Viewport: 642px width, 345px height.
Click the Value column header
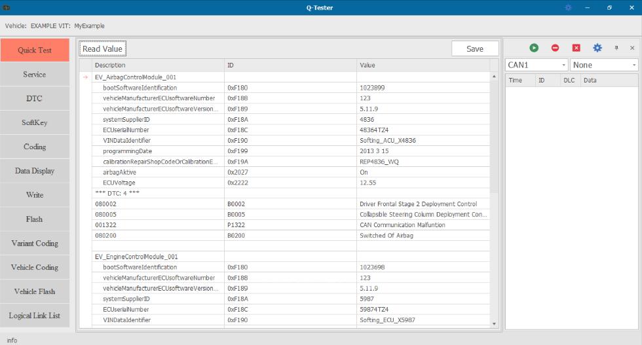coord(423,65)
